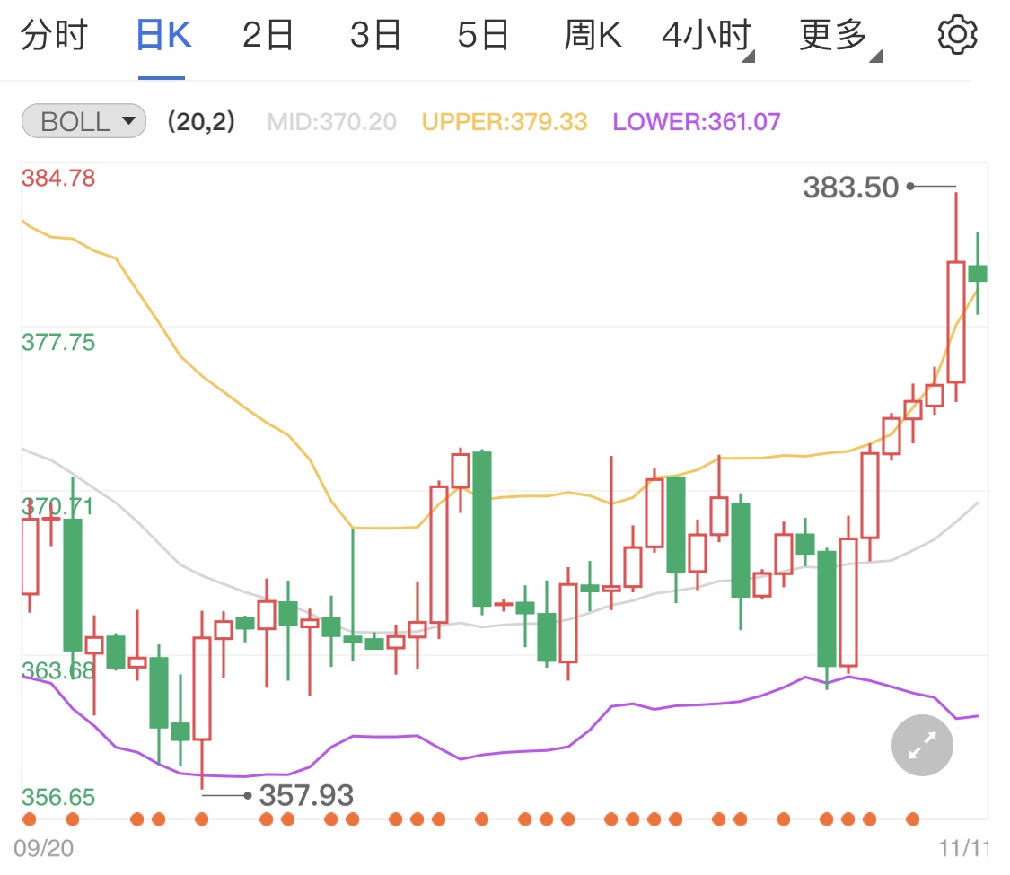Click the 11/11 end date label
The width and height of the screenshot is (1010, 875).
(963, 848)
